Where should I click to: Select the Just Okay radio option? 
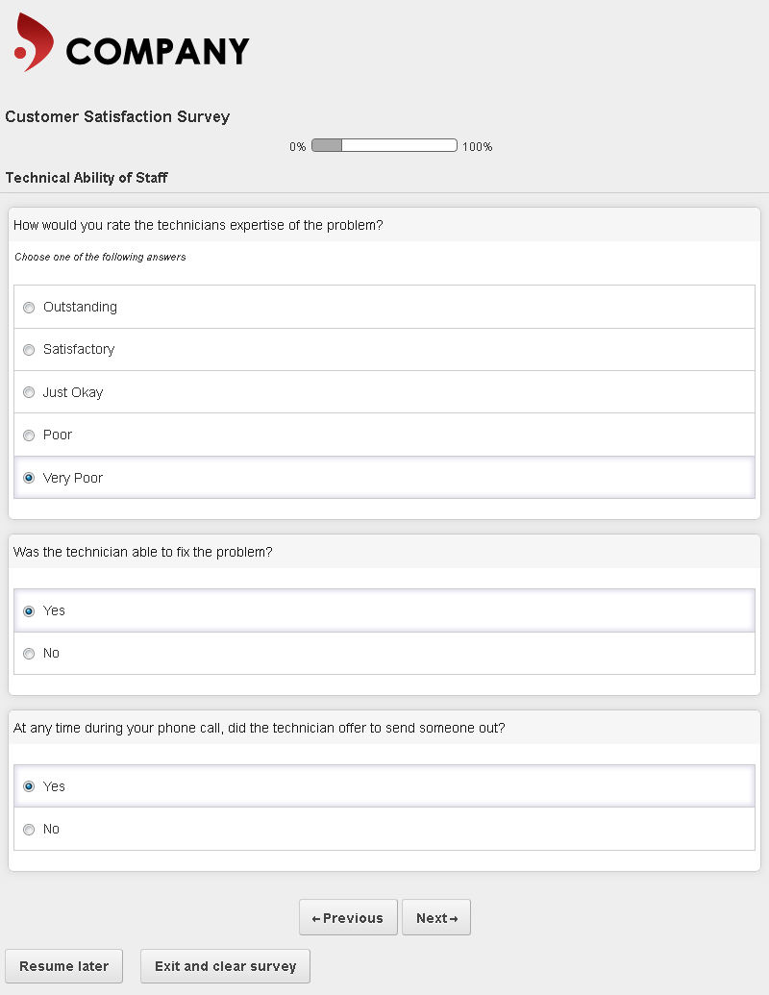coord(29,393)
